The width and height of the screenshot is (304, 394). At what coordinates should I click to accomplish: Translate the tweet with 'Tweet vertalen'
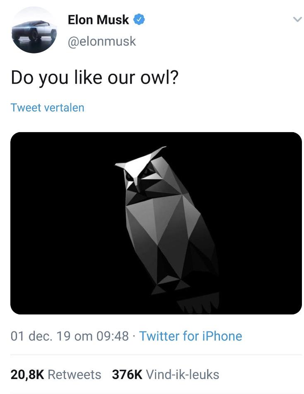coord(47,107)
